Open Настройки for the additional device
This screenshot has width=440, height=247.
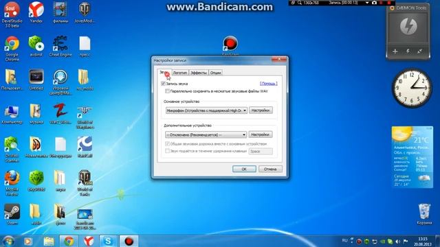(x=261, y=134)
